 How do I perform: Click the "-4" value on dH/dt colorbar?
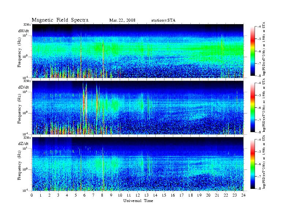click(x=259, y=27)
